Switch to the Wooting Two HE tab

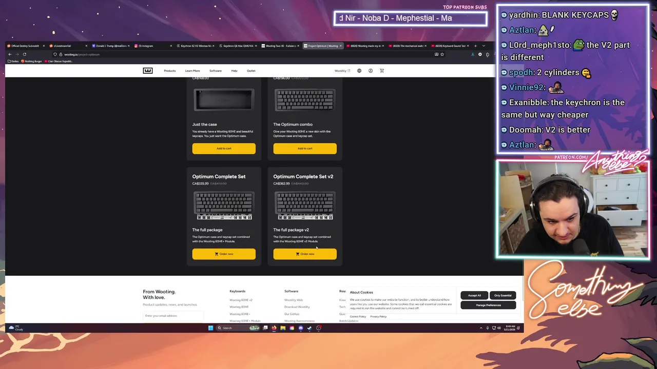pos(280,46)
